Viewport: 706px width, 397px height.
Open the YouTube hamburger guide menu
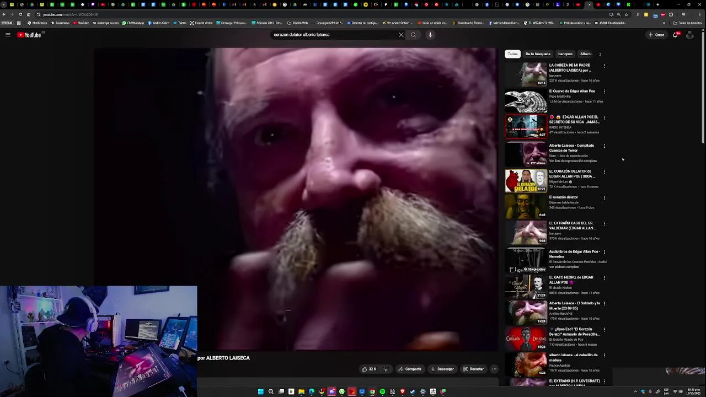pyautogui.click(x=8, y=35)
